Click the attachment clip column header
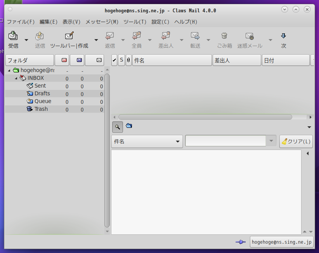The image size is (319, 253). click(128, 60)
